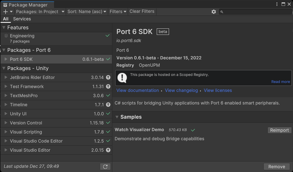The width and height of the screenshot is (293, 172).
Task: Click update-available icon for JetBrains Rider Editor
Action: click(108, 77)
